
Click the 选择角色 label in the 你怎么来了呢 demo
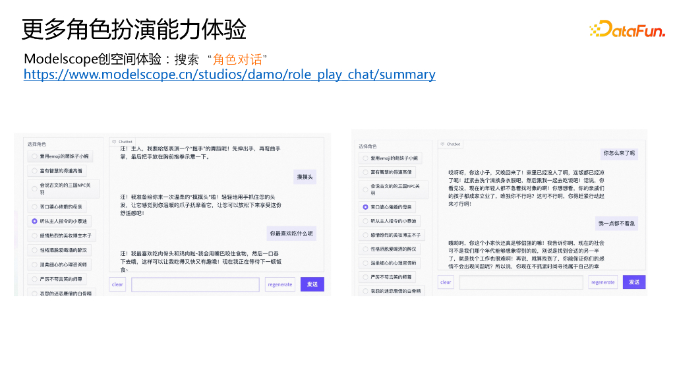pyautogui.click(x=368, y=146)
